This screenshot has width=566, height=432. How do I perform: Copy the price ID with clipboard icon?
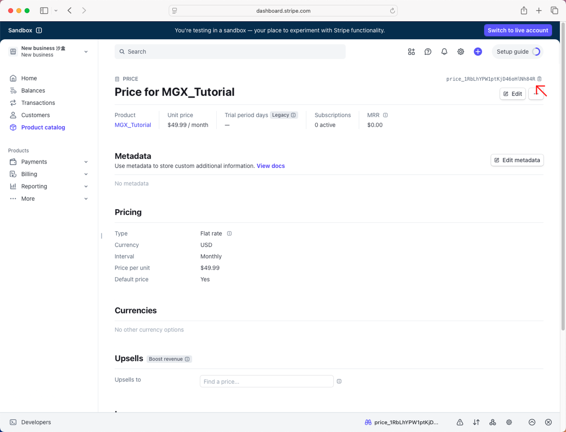pos(539,79)
